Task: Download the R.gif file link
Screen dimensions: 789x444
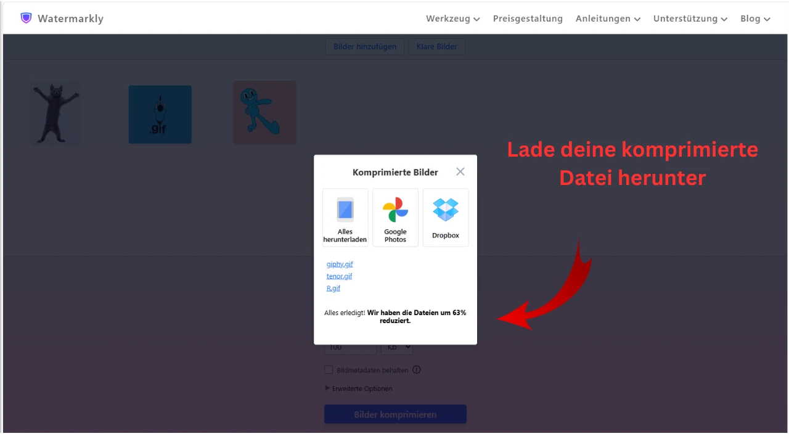Action: click(x=333, y=288)
